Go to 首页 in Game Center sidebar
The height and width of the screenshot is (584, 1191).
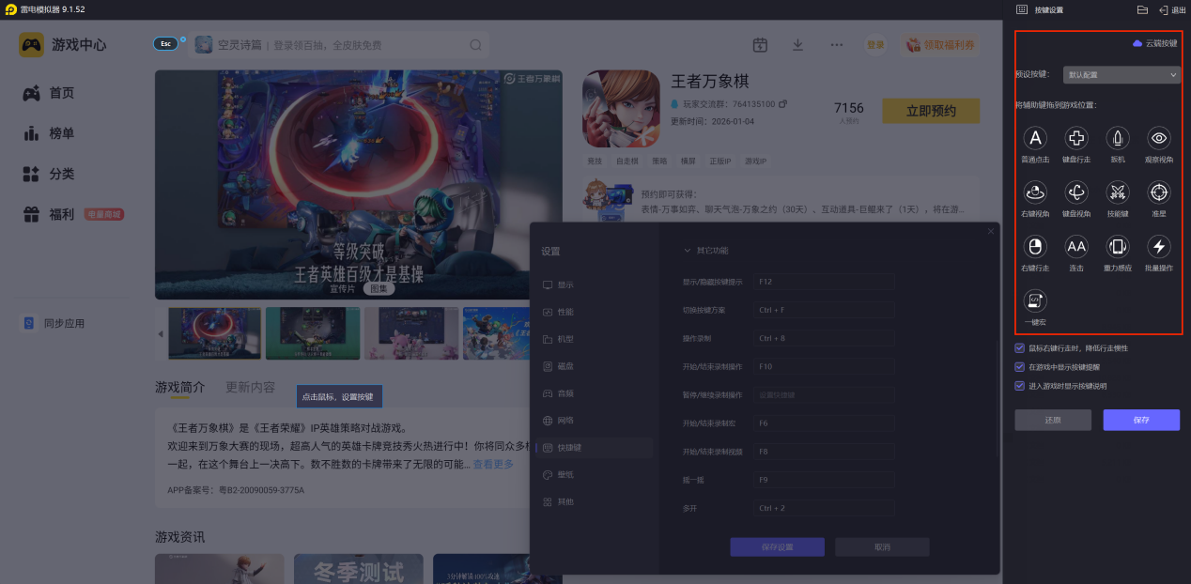click(x=49, y=93)
